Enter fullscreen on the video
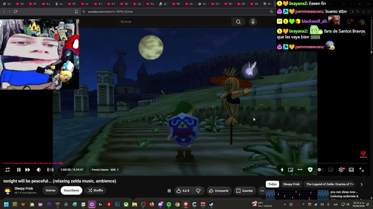The image size is (373, 209). tap(362, 170)
